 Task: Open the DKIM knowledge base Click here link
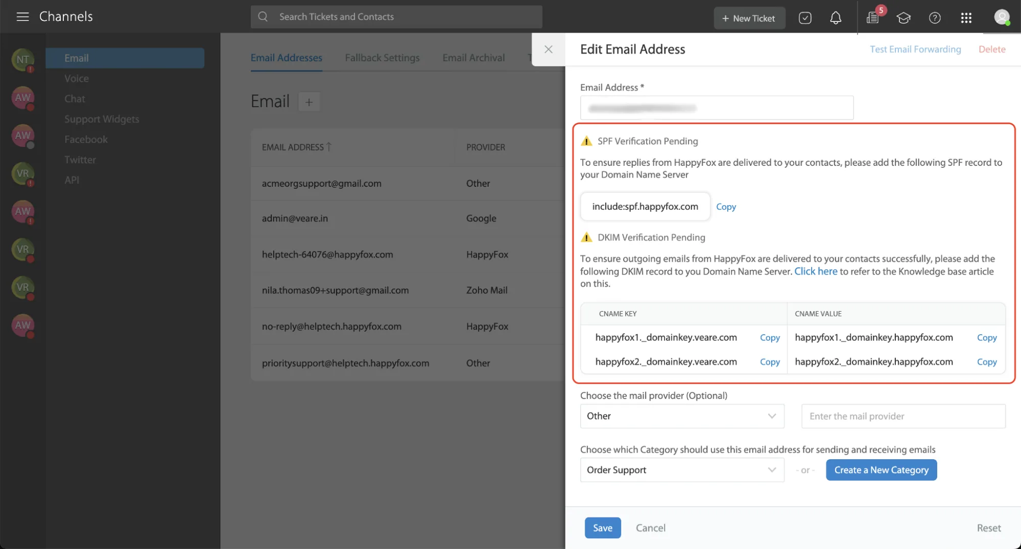click(816, 271)
